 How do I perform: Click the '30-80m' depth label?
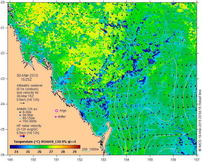pyautogui.click(x=28, y=115)
